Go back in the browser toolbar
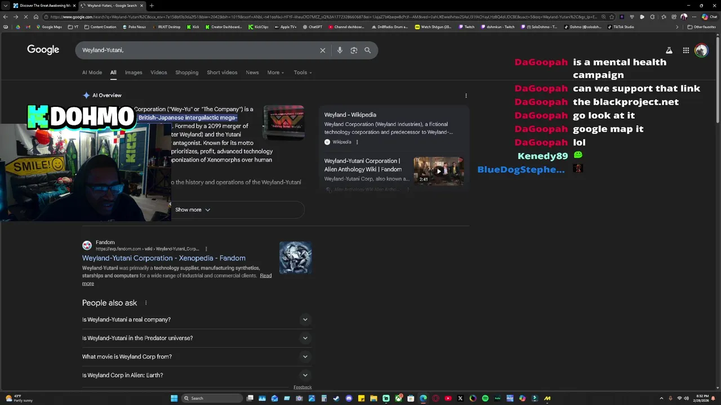 pyautogui.click(x=6, y=17)
